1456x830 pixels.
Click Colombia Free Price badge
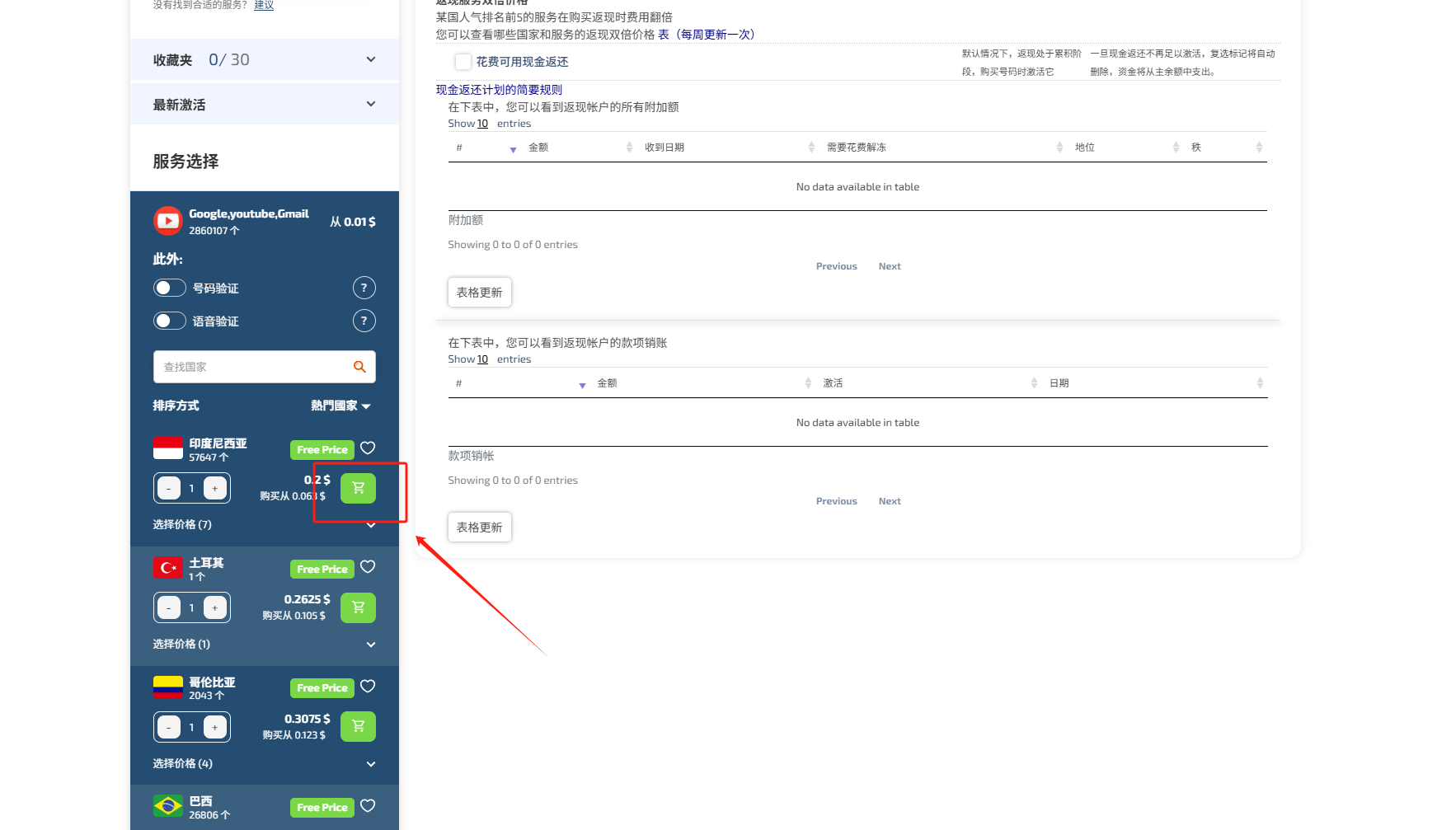coord(322,688)
